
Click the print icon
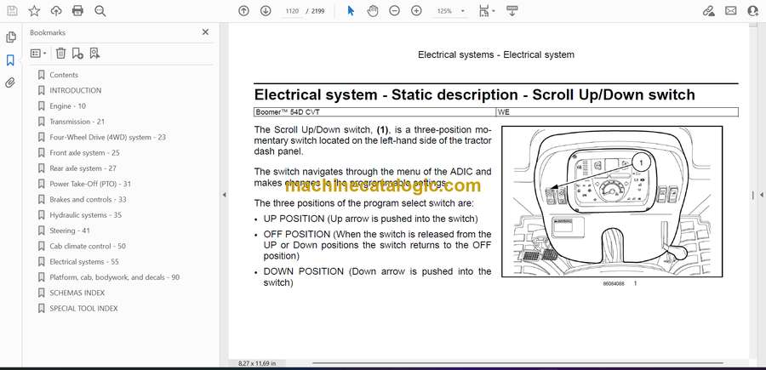78,11
